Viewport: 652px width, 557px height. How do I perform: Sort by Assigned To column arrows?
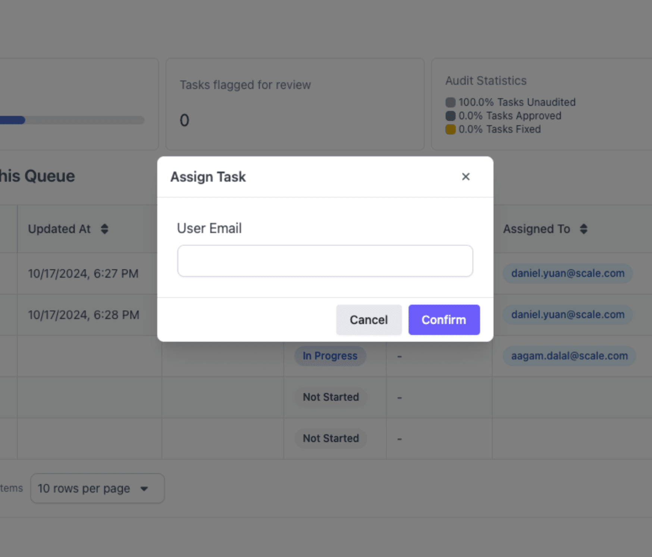pos(584,229)
